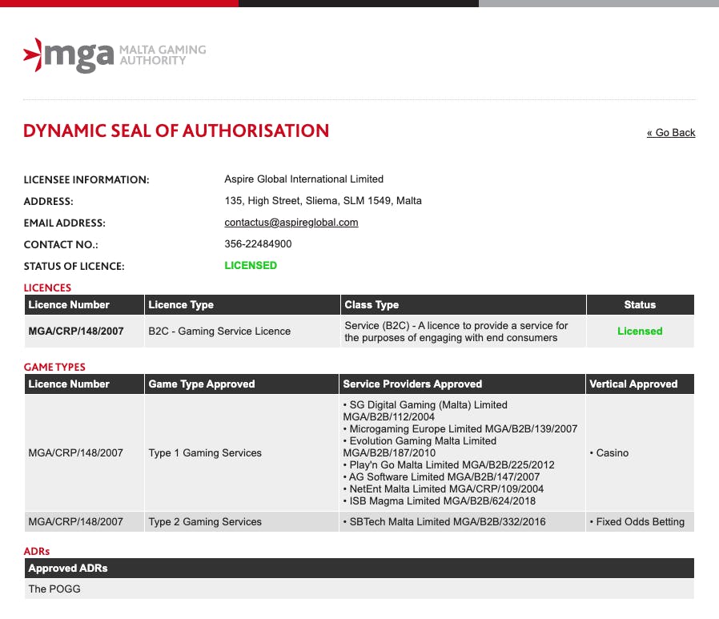Follow the « Go Back link

(x=671, y=133)
